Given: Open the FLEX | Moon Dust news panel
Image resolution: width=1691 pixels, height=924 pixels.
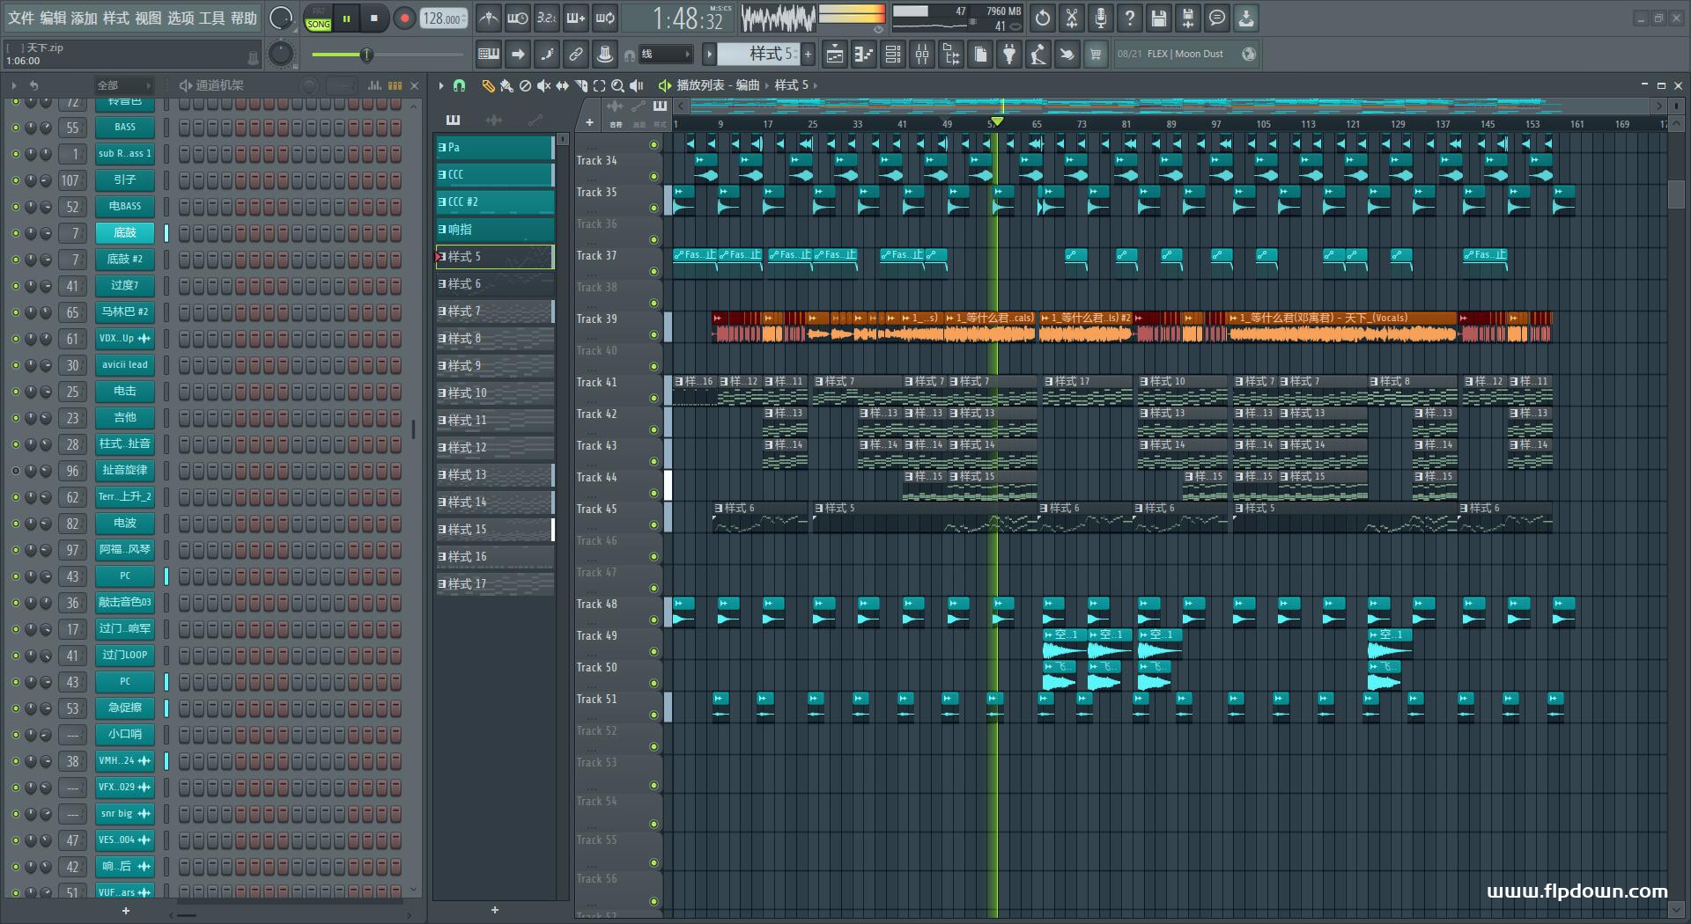Looking at the screenshot, I should tap(1185, 54).
